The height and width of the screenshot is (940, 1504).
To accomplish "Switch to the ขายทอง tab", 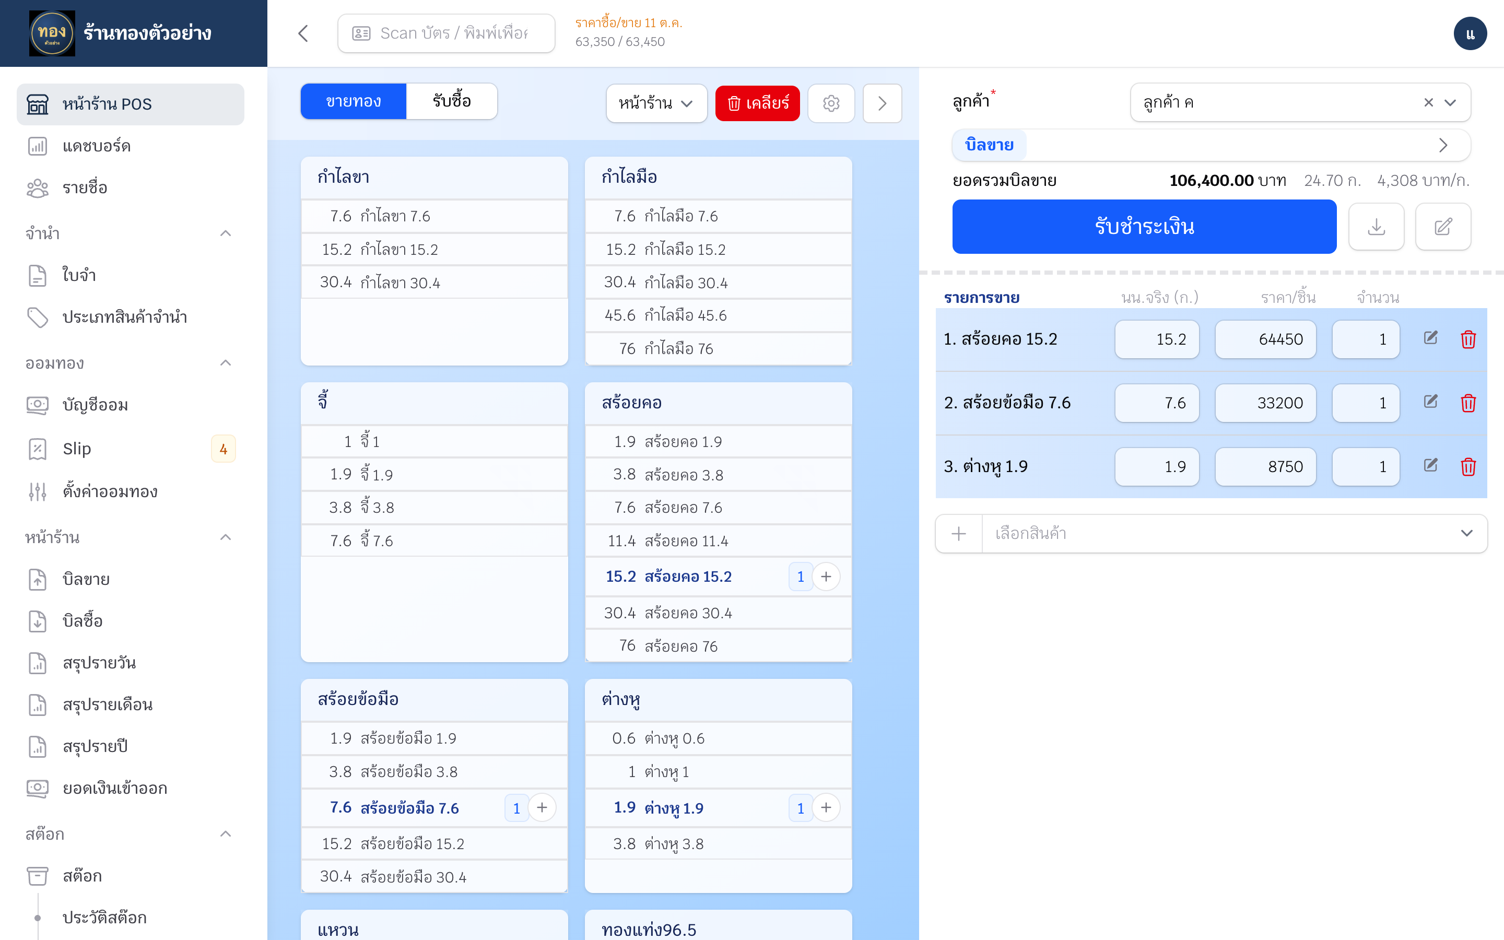I will click(353, 101).
